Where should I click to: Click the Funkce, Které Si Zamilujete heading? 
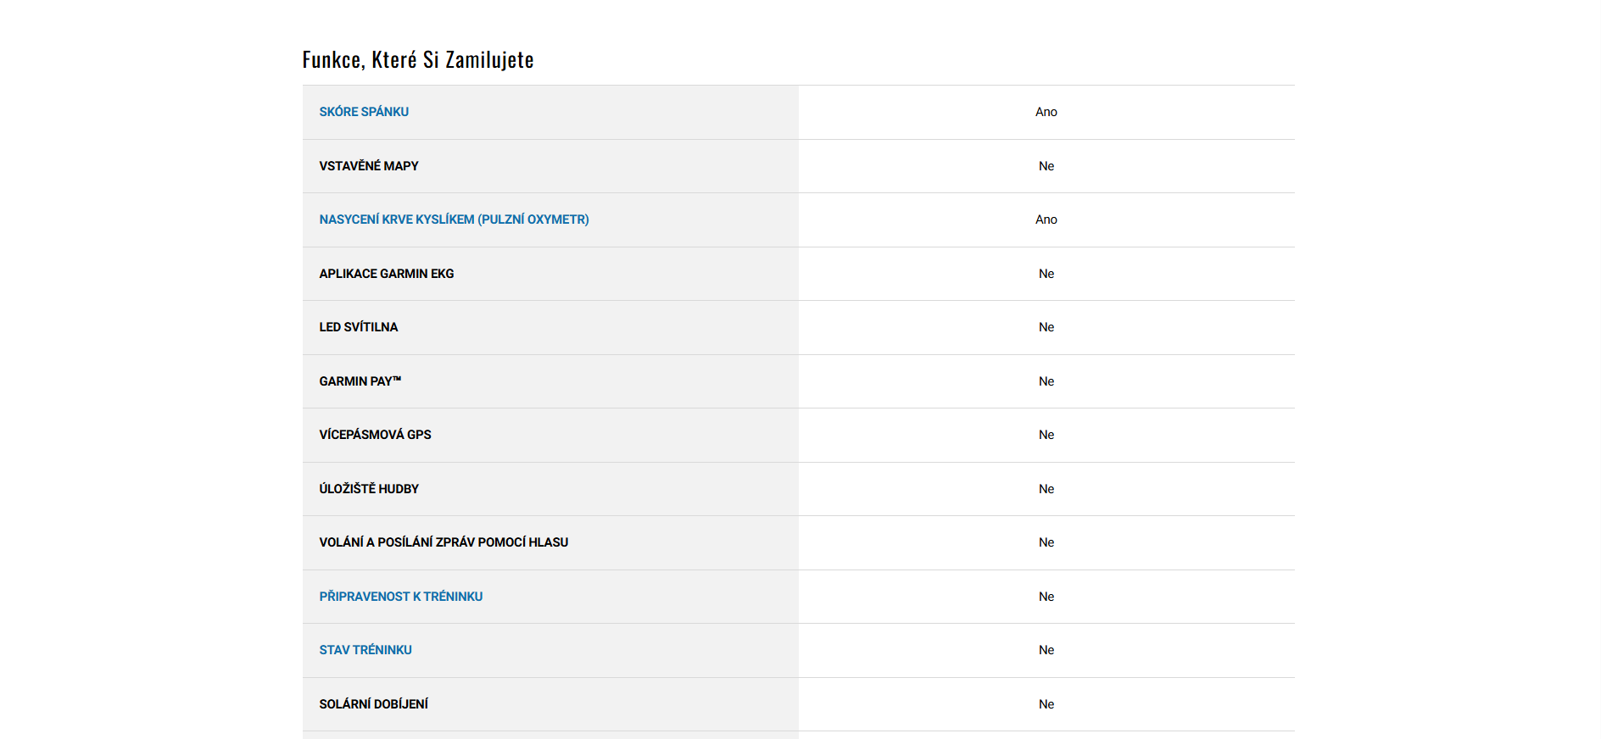418,59
